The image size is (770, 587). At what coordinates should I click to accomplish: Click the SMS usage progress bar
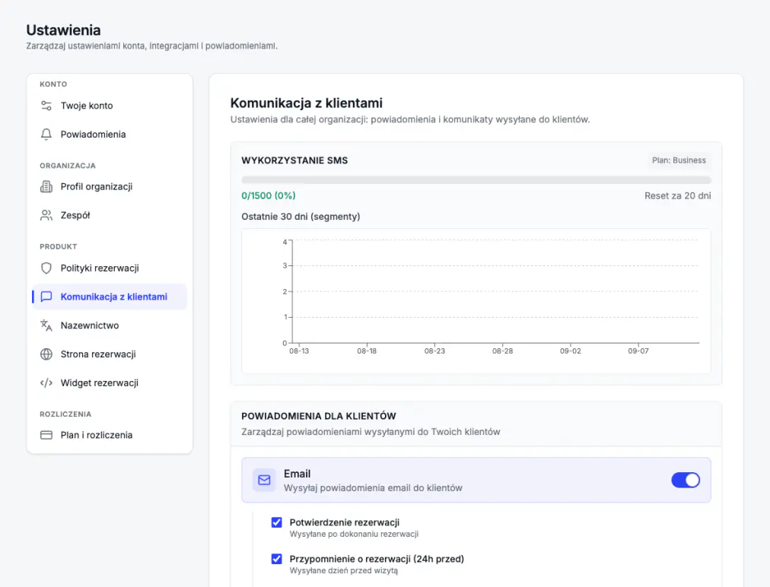476,180
